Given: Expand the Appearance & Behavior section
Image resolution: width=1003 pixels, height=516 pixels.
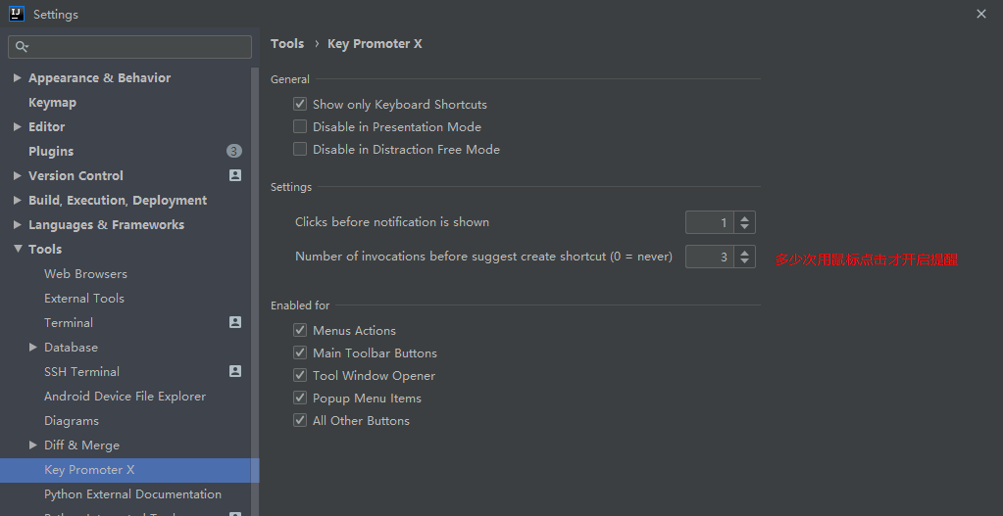Looking at the screenshot, I should 18,77.
